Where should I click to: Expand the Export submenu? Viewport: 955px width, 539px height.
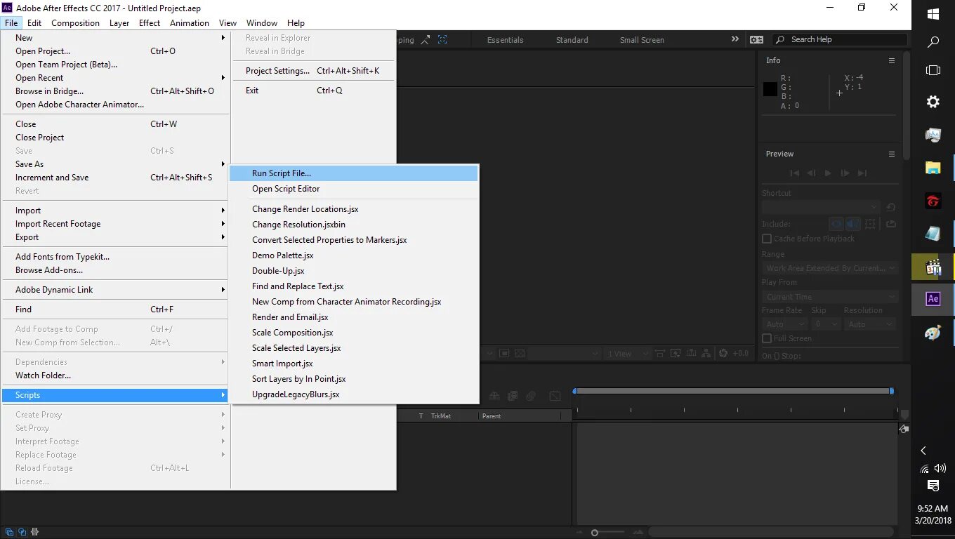pyautogui.click(x=115, y=237)
